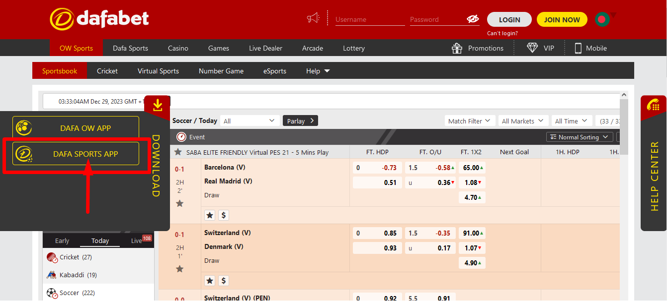Open the Arcade menu item
This screenshot has height=301, width=667.
tap(313, 48)
